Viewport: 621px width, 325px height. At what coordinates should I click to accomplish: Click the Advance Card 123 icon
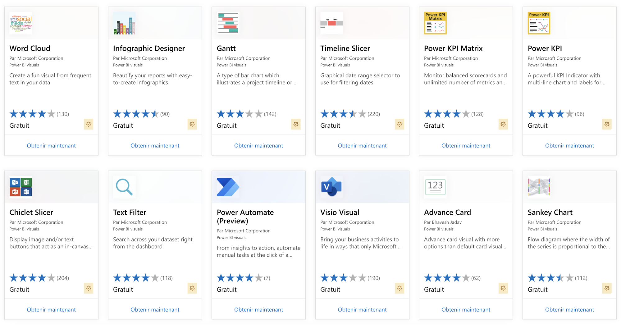point(435,187)
